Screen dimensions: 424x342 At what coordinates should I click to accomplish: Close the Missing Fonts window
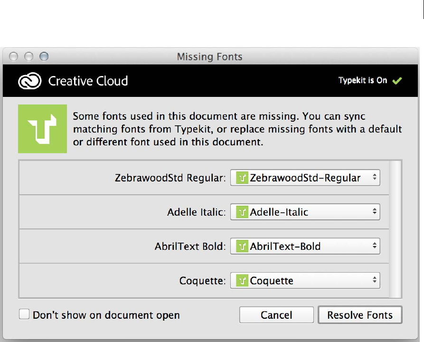13,57
